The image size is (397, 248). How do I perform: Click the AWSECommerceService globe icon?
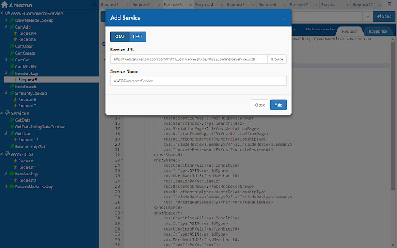7,13
